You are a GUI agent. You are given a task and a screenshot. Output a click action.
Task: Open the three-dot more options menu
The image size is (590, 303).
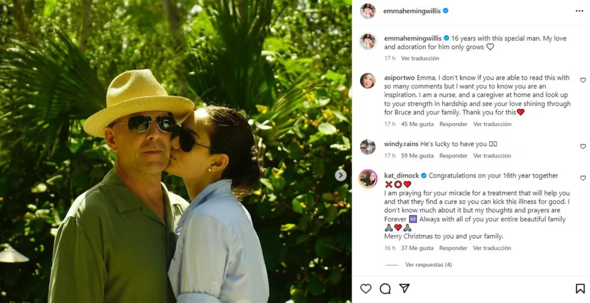579,11
